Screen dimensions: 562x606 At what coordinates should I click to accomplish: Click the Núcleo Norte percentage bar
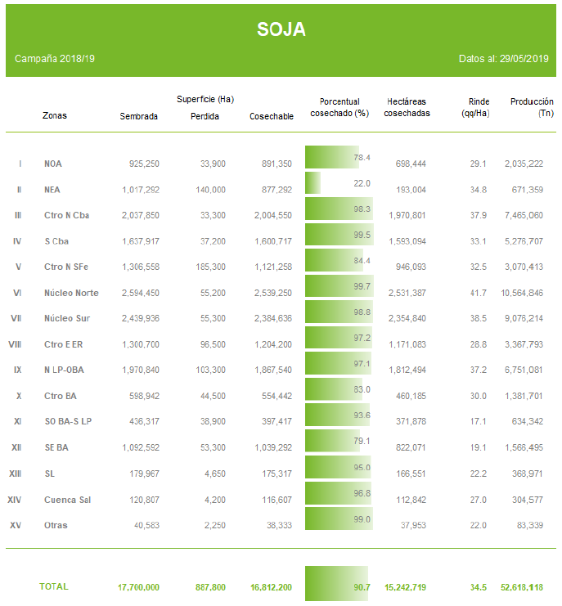pyautogui.click(x=339, y=287)
